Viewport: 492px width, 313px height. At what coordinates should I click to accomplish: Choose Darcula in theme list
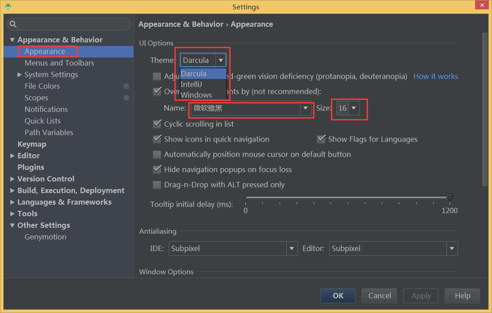(x=203, y=74)
